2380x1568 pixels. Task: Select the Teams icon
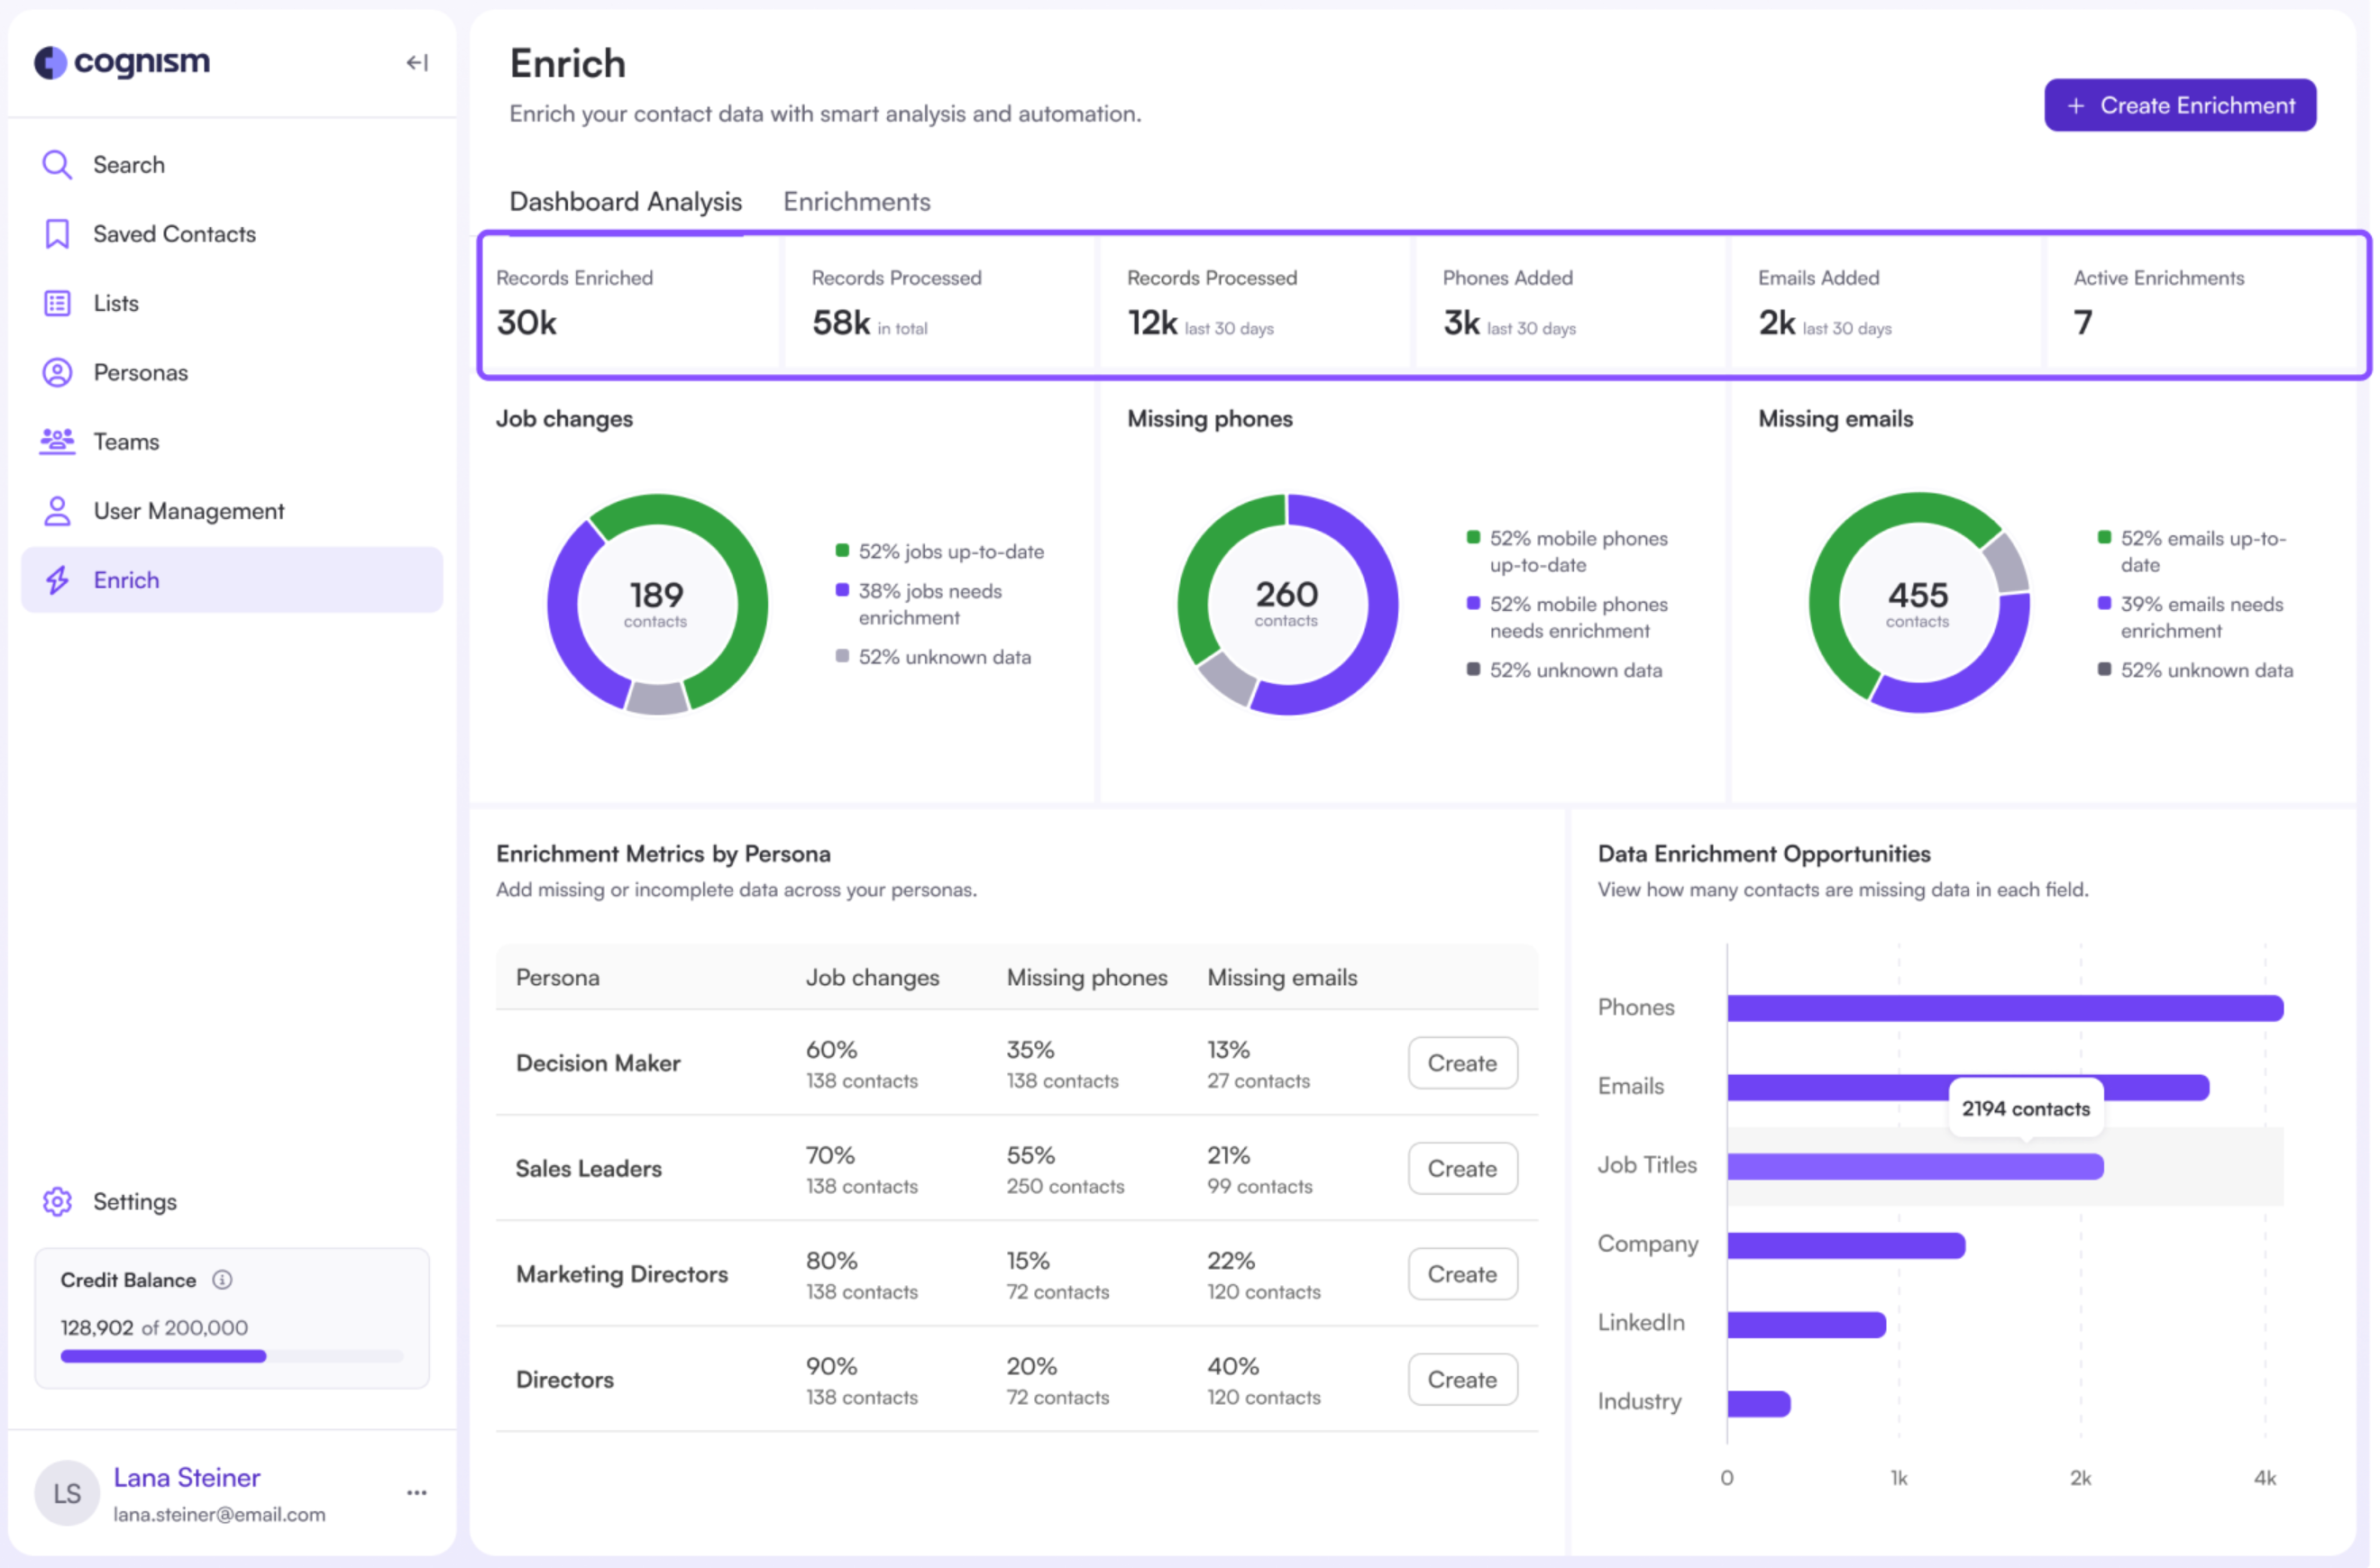[x=57, y=441]
